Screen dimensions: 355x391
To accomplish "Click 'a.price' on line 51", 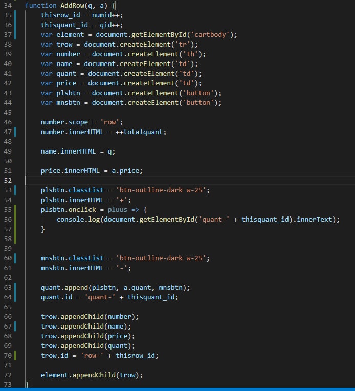I will 125,171.
